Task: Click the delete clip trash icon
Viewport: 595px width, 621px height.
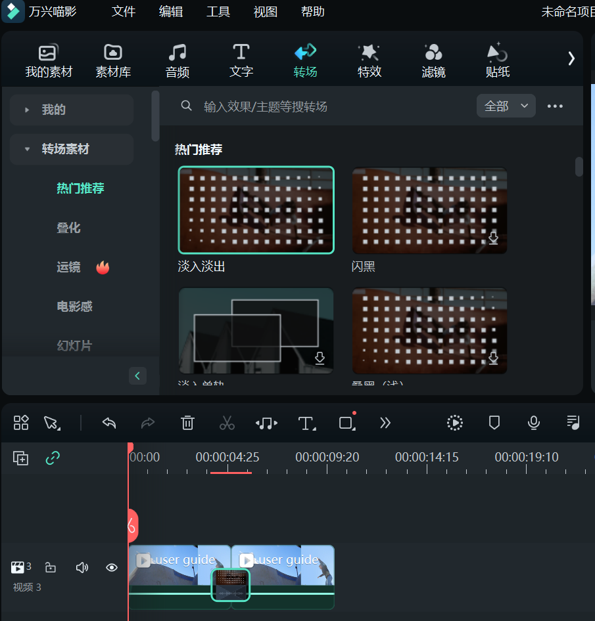Action: [187, 423]
